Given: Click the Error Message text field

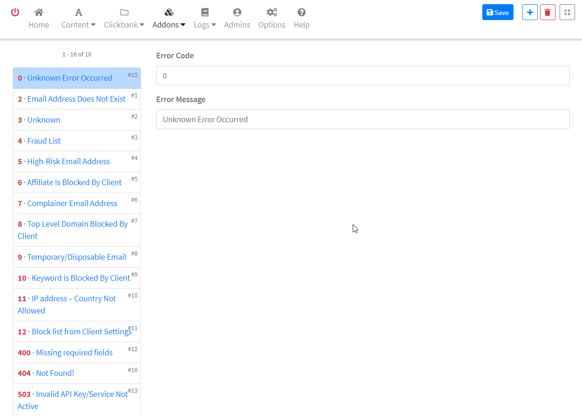Looking at the screenshot, I should (363, 119).
